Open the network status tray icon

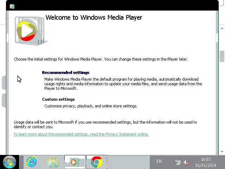178,162
